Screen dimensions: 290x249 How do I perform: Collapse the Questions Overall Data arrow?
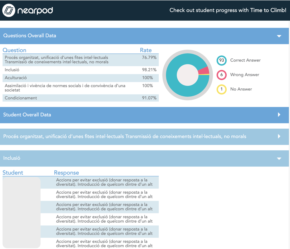pyautogui.click(x=279, y=36)
